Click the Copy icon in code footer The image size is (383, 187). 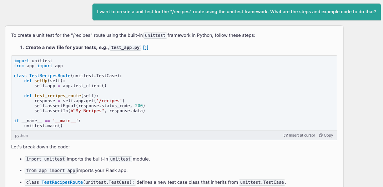pos(321,136)
